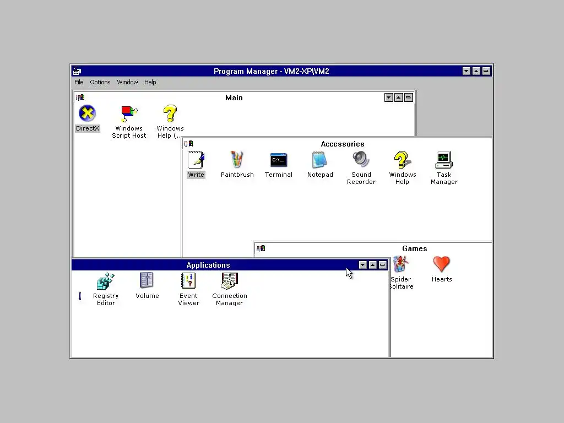This screenshot has width=564, height=423.
Task: Click the Main window title text
Action: pos(234,98)
